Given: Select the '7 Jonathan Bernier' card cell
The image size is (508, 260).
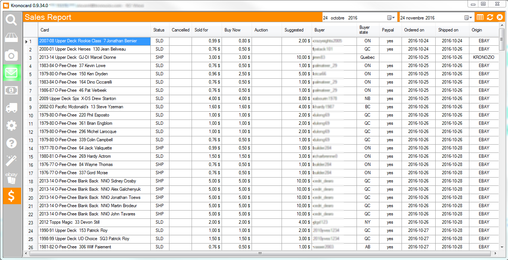Looking at the screenshot, I should tap(94, 41).
